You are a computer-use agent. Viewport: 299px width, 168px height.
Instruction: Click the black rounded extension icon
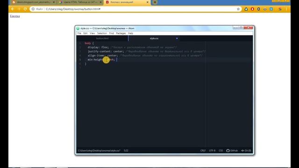tap(258, 9)
